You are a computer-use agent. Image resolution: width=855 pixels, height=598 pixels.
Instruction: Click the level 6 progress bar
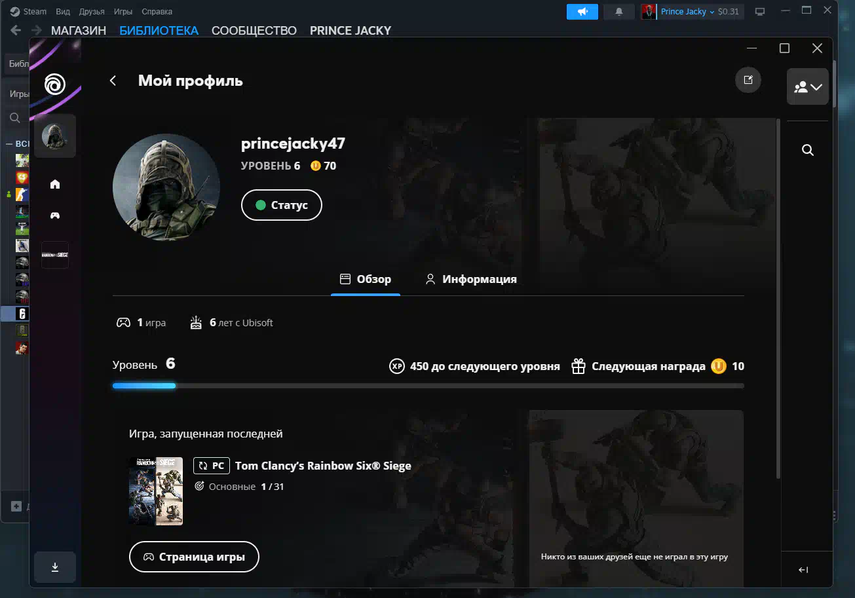pyautogui.click(x=428, y=386)
